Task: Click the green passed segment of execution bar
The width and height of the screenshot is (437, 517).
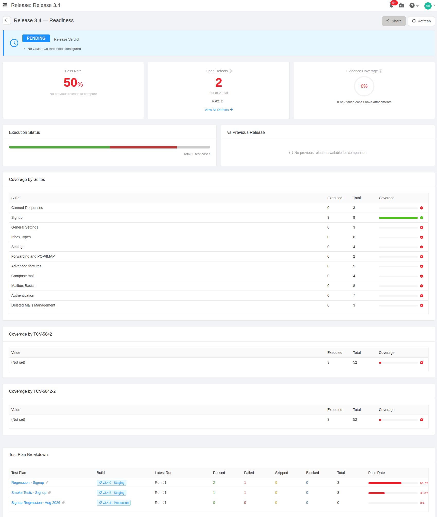Action: coord(59,147)
